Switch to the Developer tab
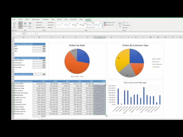The image size is (183, 137). click(x=73, y=19)
